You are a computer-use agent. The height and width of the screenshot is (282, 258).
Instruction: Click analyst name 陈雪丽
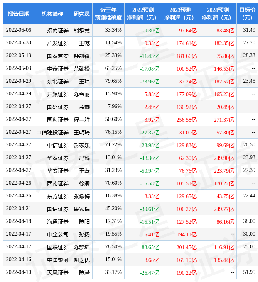click(82, 94)
